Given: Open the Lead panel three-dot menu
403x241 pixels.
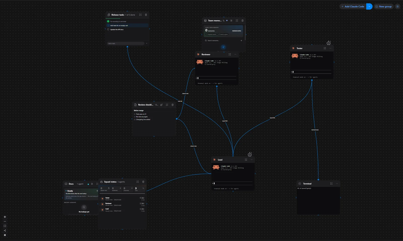Looking at the screenshot, I should (252, 160).
